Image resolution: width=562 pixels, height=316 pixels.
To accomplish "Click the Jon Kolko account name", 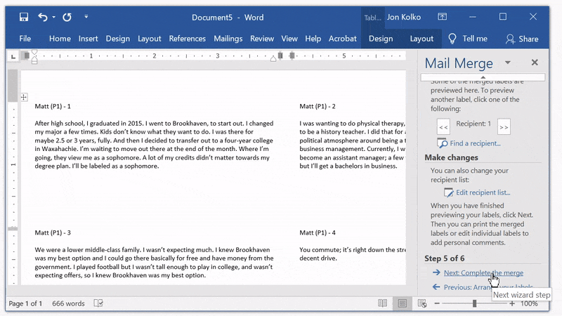I will 403,17.
